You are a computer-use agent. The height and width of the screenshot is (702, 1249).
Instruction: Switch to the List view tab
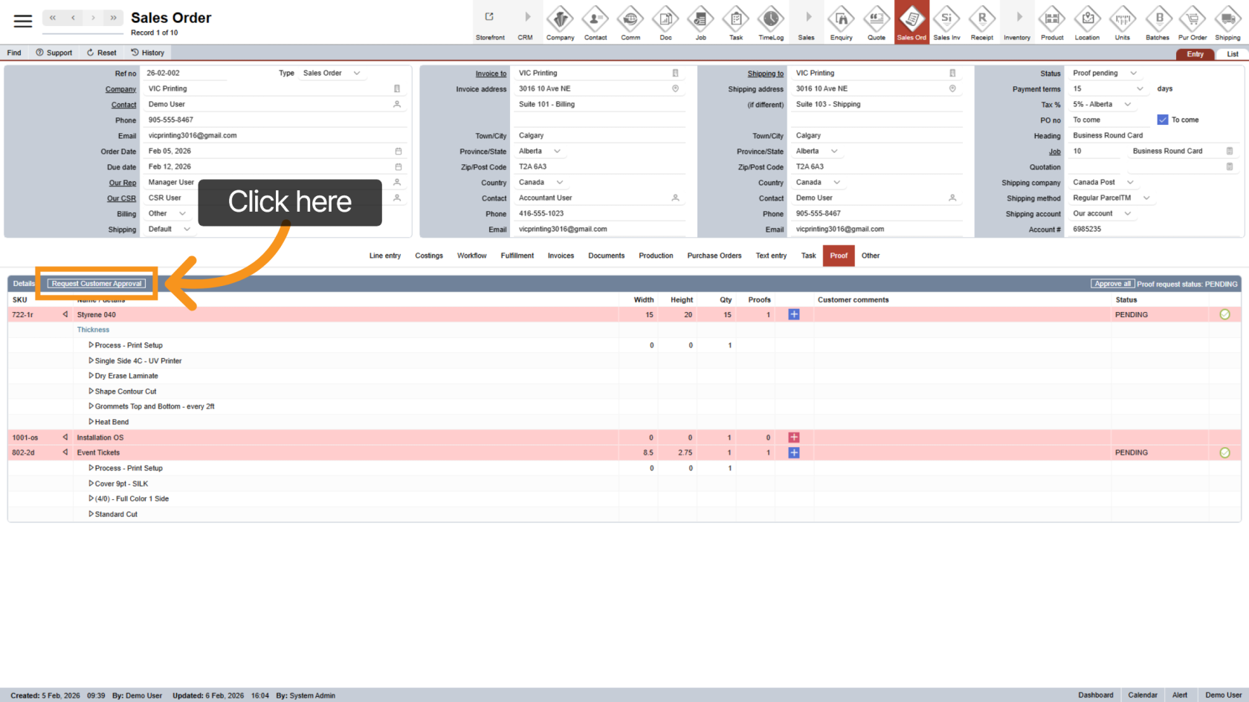pos(1232,54)
